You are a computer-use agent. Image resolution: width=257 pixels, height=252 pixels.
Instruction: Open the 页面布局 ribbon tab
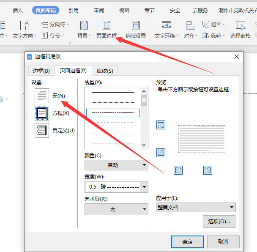pyautogui.click(x=46, y=10)
